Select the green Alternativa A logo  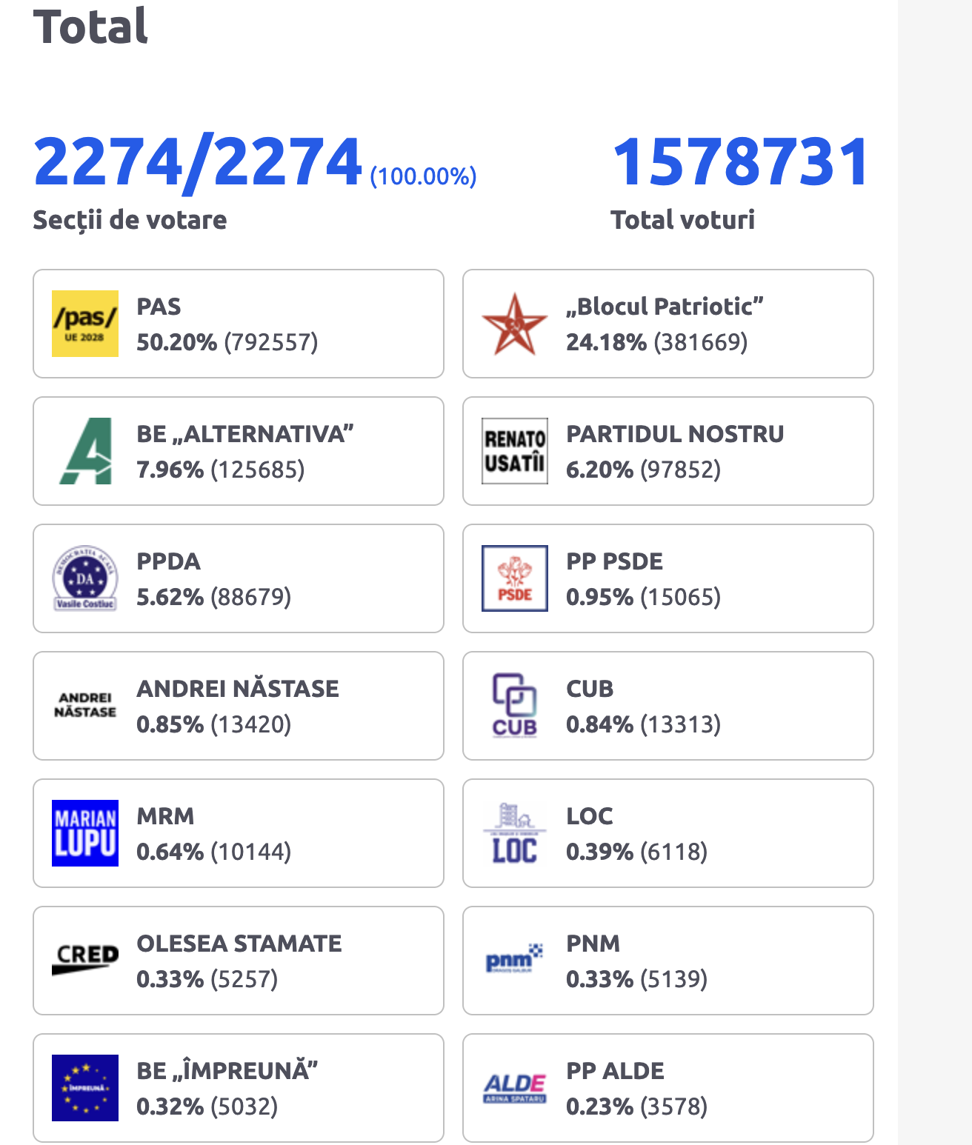point(85,451)
